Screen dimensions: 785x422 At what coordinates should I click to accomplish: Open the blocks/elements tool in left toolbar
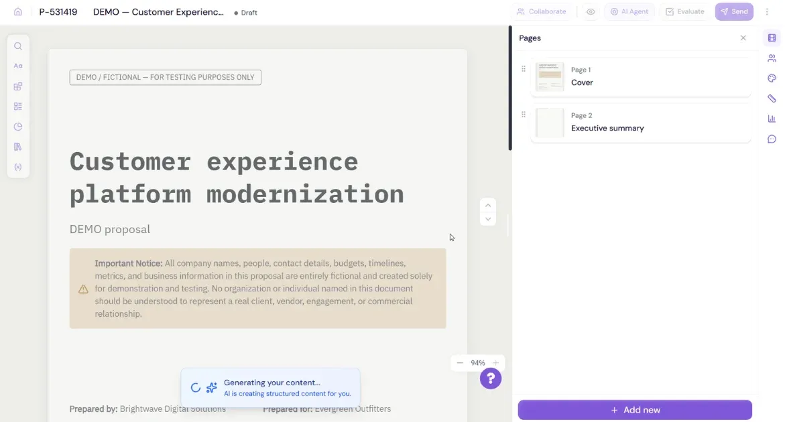click(18, 86)
